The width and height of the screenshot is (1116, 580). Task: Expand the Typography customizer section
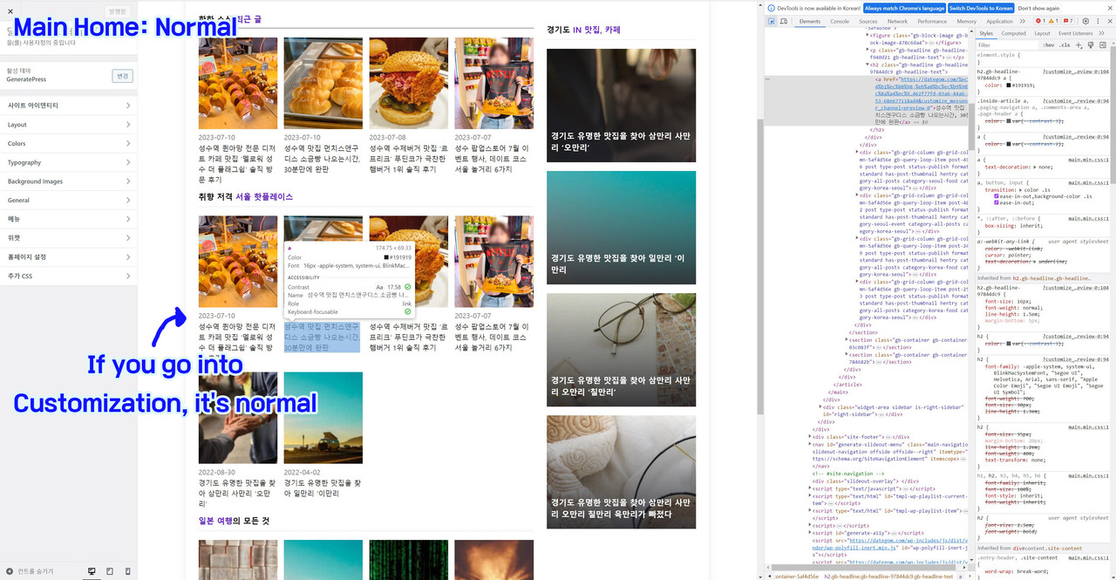[x=68, y=162]
